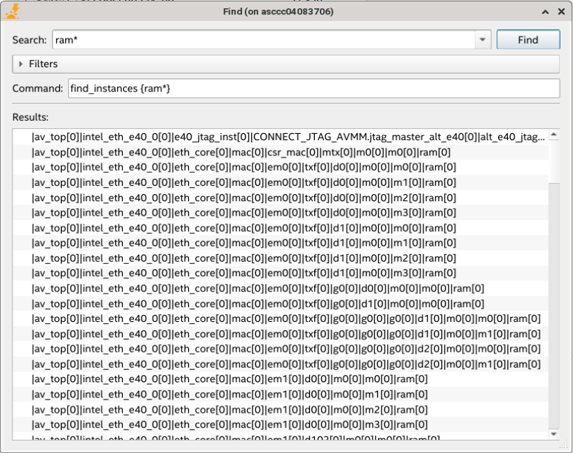573x453 pixels.
Task: Select result em0|txf|d1[0]|m0[0]|m0[0]|ram[0]
Action: tap(281, 228)
